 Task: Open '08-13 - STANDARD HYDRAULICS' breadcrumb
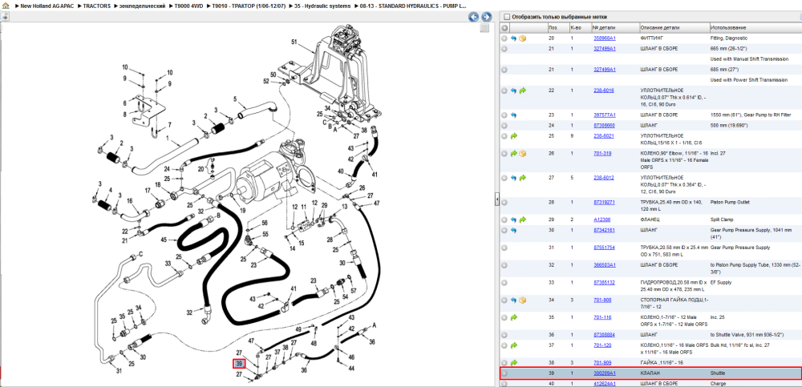(x=412, y=6)
